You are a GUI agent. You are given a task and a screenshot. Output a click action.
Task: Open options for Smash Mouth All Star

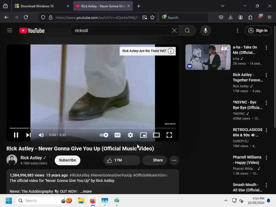(x=266, y=185)
